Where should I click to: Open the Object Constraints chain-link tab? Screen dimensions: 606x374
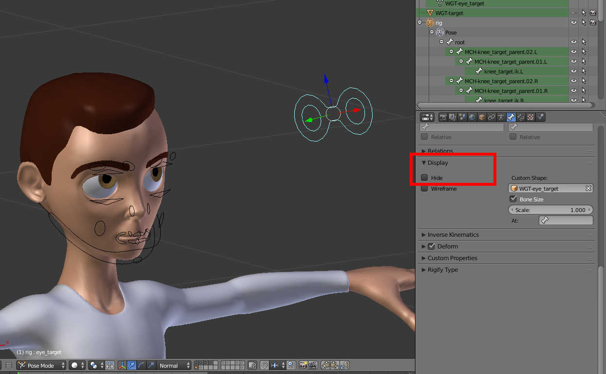click(x=491, y=117)
